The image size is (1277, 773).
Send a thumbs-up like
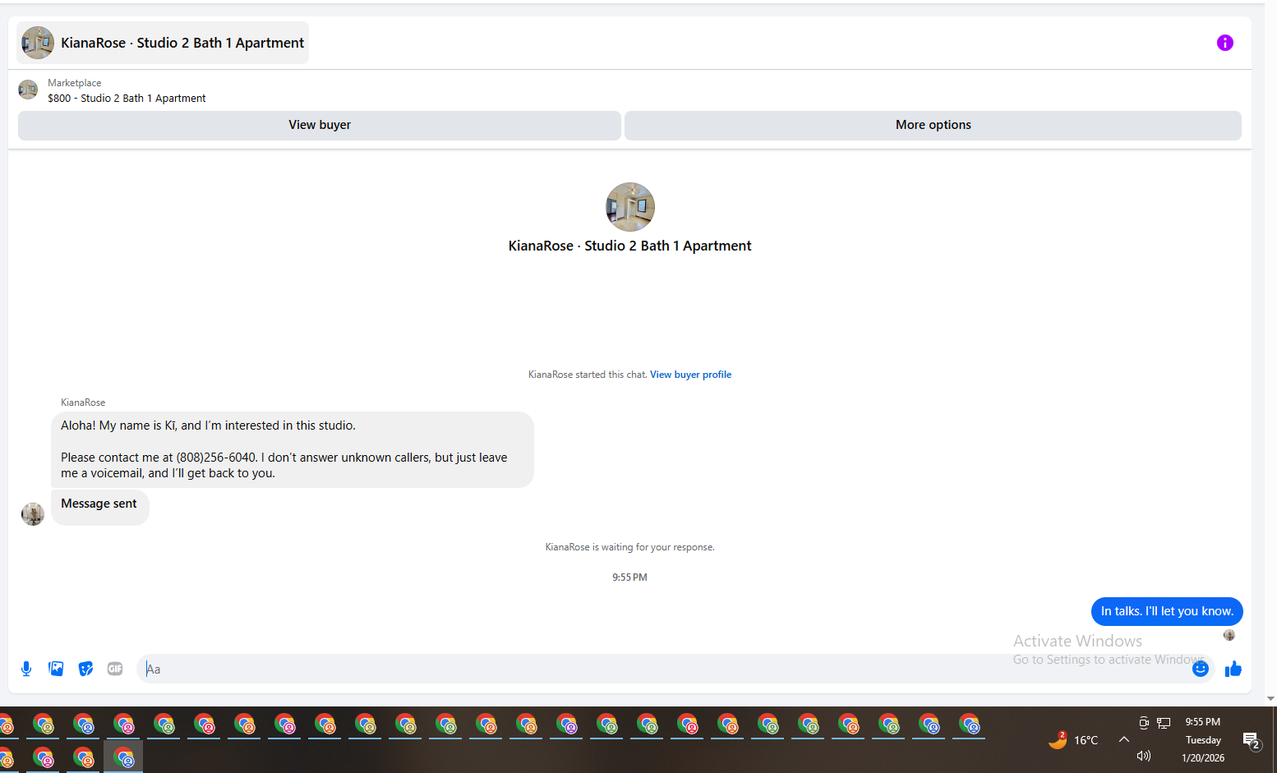click(x=1233, y=669)
